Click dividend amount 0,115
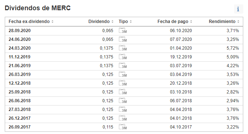 tap(108, 127)
